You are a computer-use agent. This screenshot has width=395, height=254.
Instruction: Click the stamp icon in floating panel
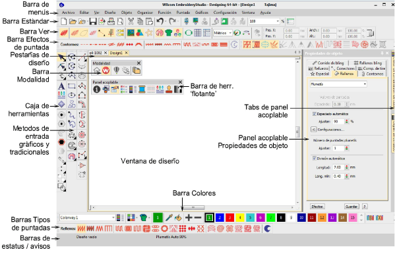point(169,89)
